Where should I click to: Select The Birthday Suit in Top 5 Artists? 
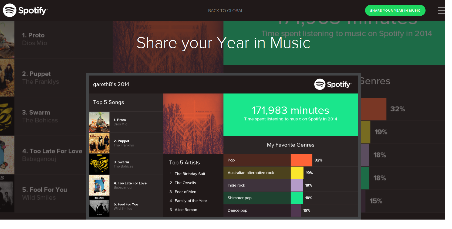point(190,174)
